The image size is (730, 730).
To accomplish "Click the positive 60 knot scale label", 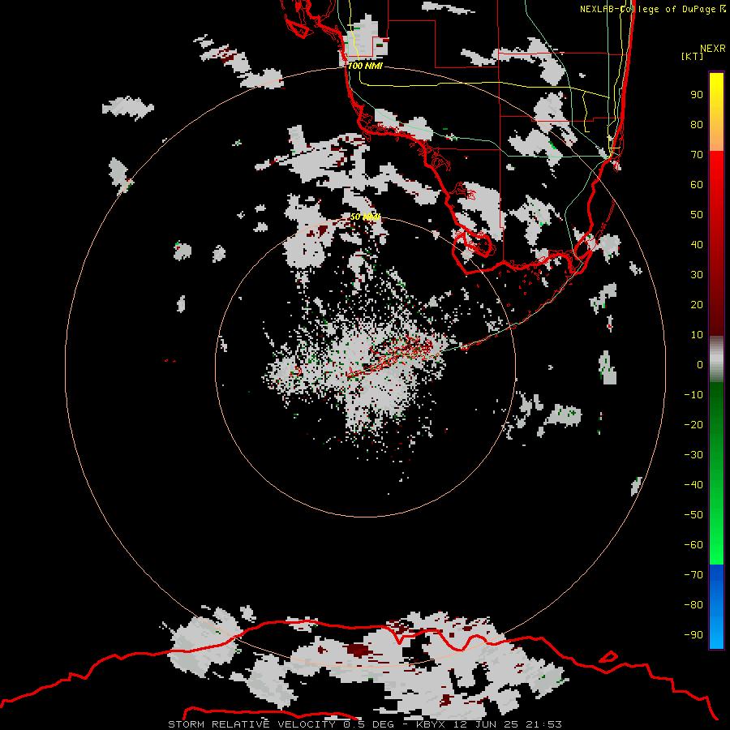I will click(697, 185).
